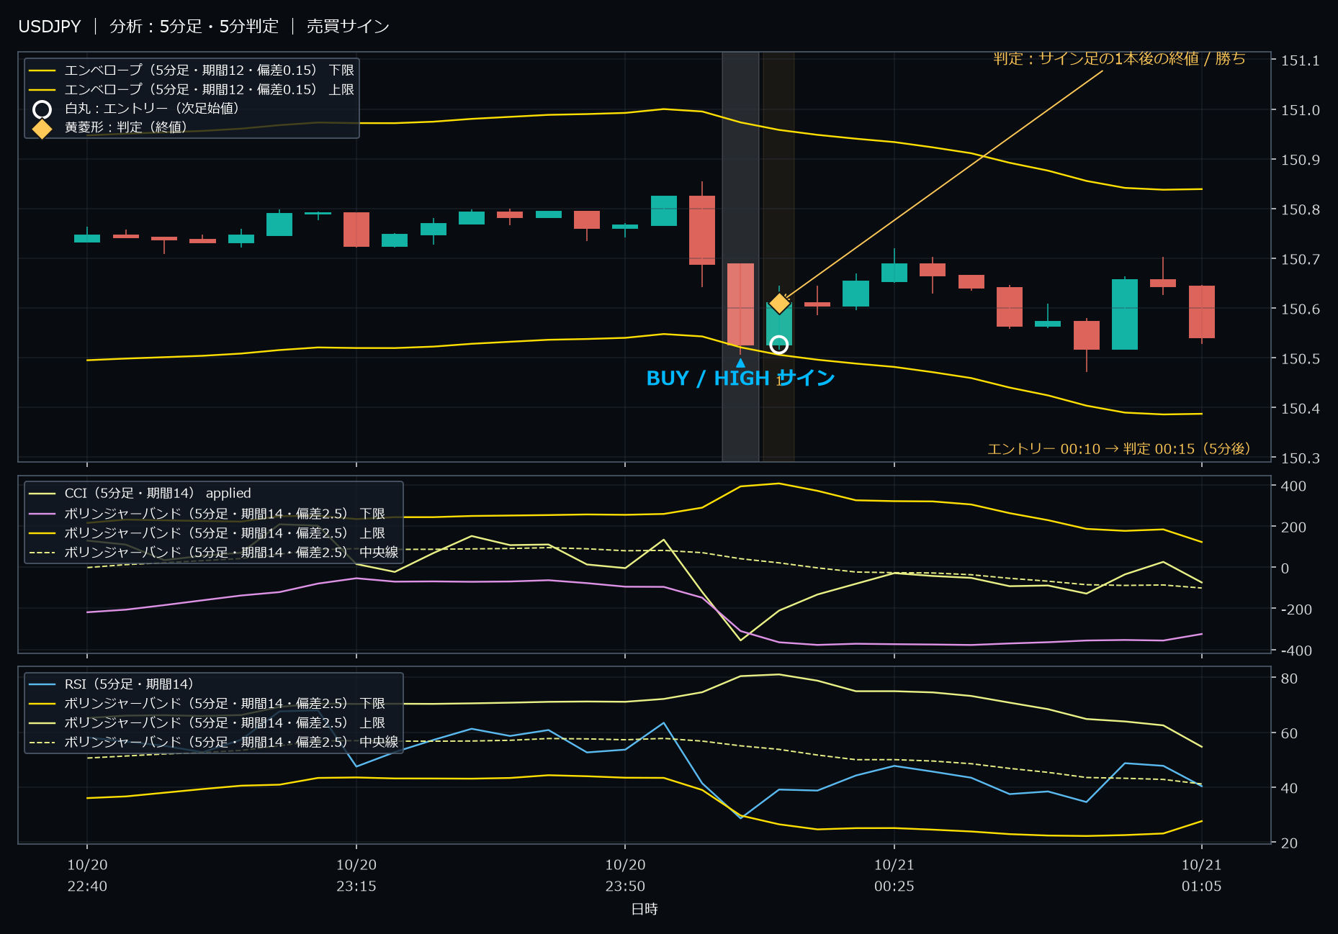Select the CCI panel ボリンジャーバンド 中央線 legend entry
The image size is (1338, 934).
coord(213,553)
